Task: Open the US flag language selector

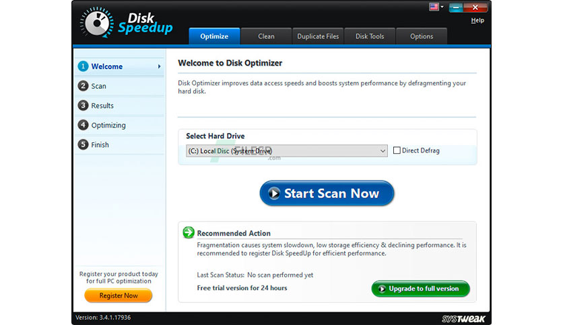Action: pos(436,7)
